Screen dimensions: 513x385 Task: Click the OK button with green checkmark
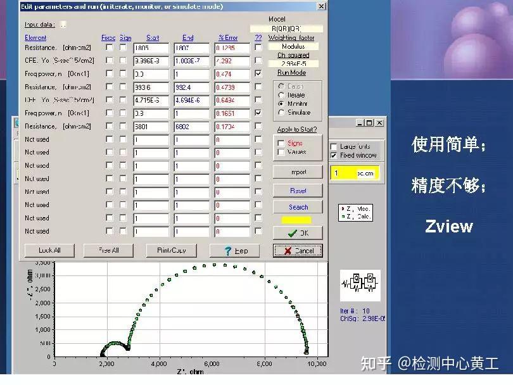pos(297,232)
